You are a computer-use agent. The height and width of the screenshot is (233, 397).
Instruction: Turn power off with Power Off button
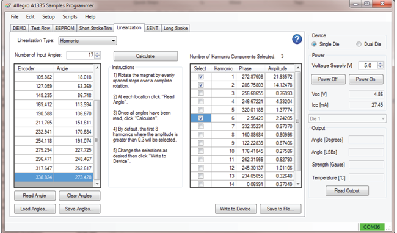coord(328,79)
